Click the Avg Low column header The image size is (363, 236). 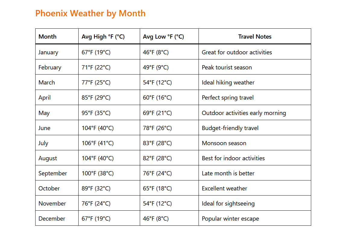coord(163,37)
